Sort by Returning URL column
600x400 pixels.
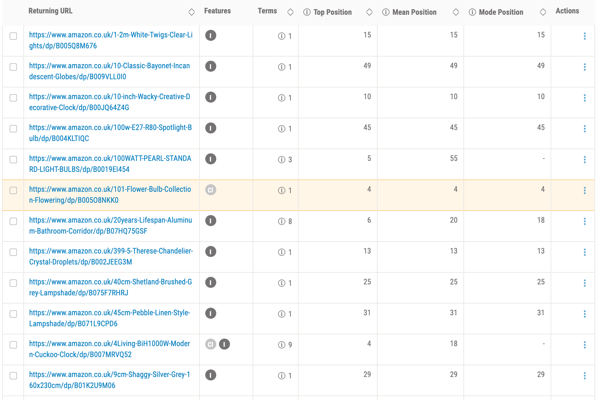(192, 12)
